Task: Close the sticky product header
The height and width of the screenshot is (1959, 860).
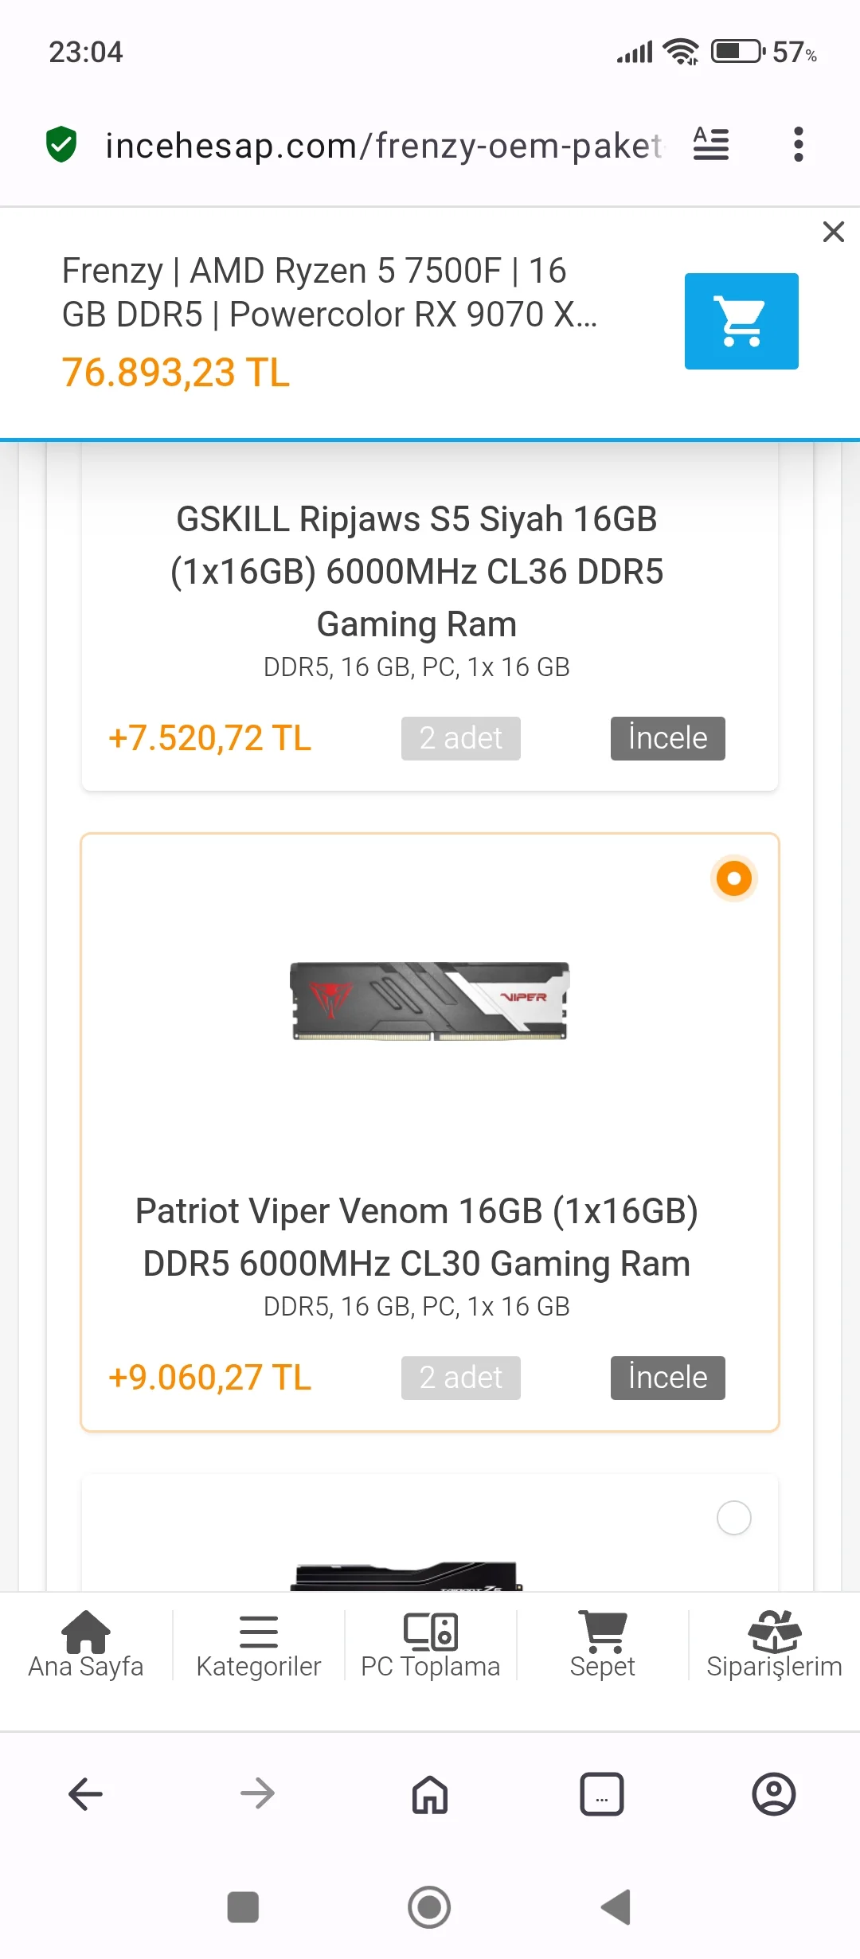Action: 833,232
